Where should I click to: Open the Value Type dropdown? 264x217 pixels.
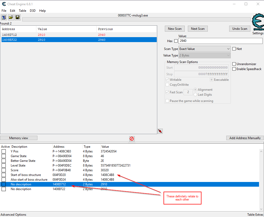click(204, 55)
